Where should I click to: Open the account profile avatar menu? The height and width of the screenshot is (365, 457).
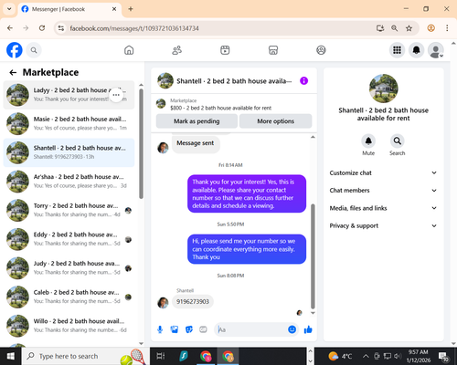436,50
